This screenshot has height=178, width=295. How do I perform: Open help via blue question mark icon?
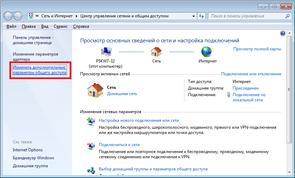283,33
